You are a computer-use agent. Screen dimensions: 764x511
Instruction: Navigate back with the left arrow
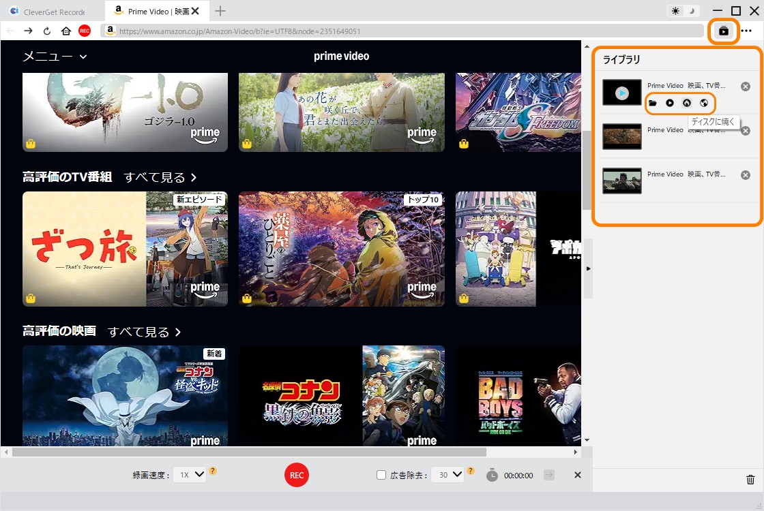11,31
